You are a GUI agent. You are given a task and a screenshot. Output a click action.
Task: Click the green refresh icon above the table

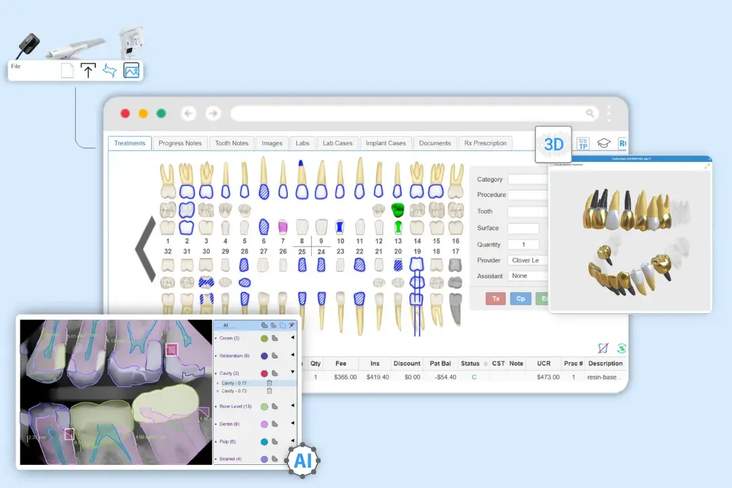[622, 348]
